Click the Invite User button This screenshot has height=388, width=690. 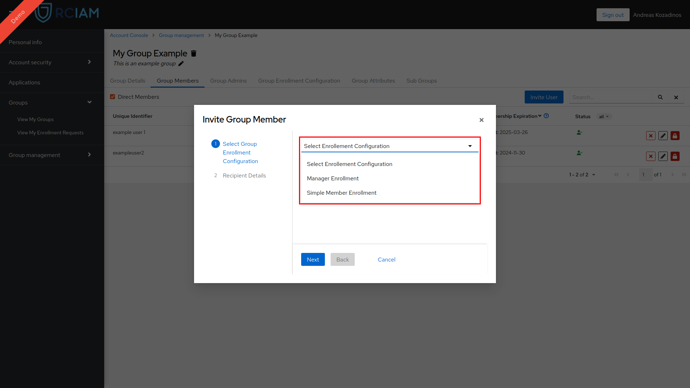[544, 97]
